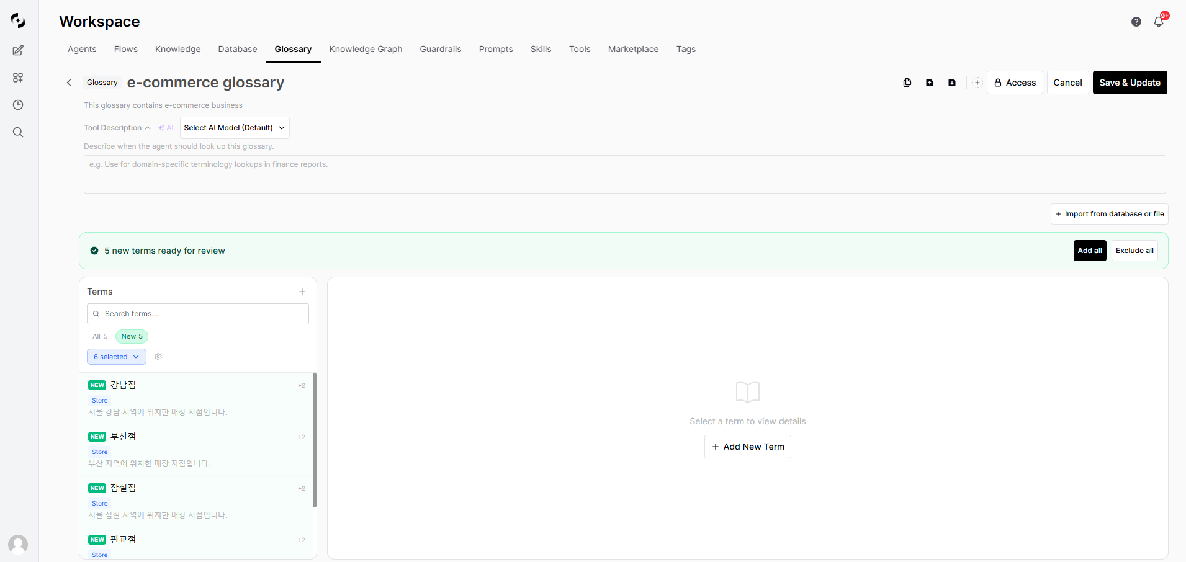
Task: Open the Flows tab
Action: point(126,49)
